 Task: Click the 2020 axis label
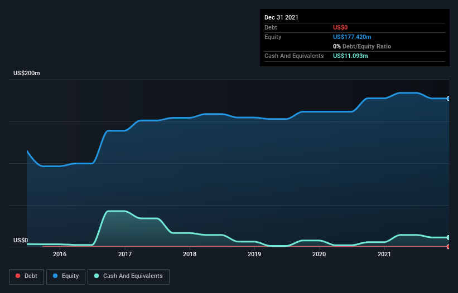click(x=319, y=254)
